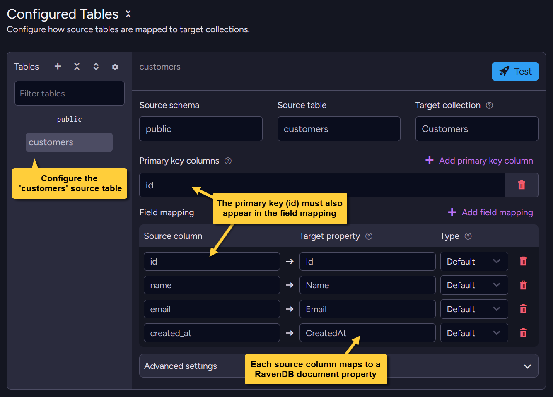Collapse the Configured Tables section icon
The image size is (553, 397).
coord(128,14)
